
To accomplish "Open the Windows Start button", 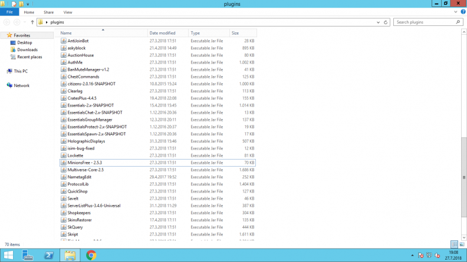I will pyautogui.click(x=9, y=255).
